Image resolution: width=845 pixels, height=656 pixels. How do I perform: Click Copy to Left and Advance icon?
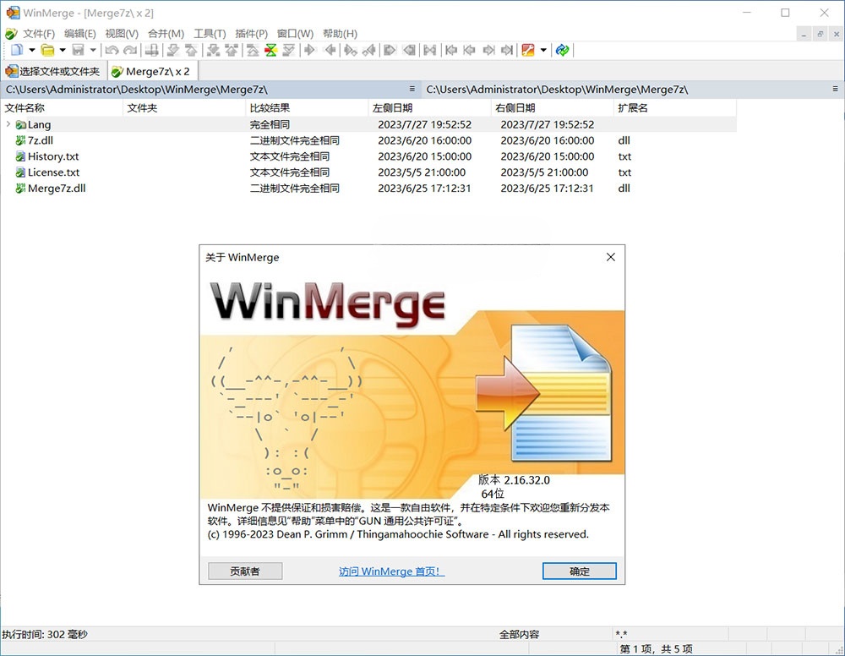pos(369,50)
